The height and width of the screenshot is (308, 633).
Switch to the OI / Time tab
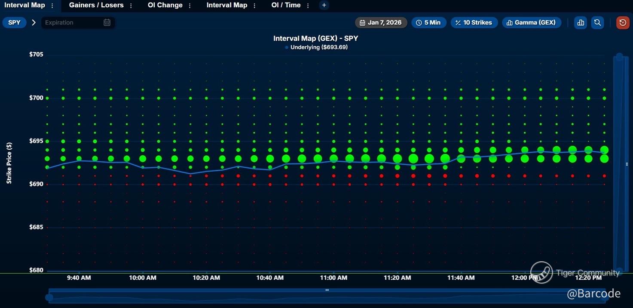click(286, 6)
